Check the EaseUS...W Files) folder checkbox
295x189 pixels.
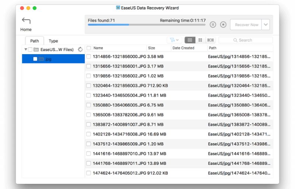point(30,49)
